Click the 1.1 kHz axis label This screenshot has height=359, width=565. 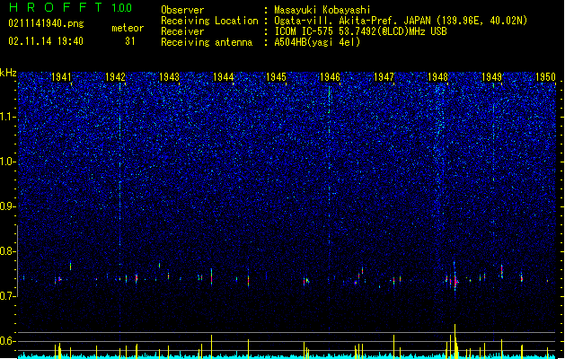click(7, 117)
